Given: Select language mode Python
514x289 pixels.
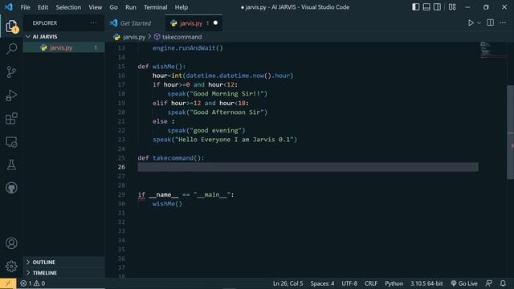Looking at the screenshot, I should pos(394,283).
